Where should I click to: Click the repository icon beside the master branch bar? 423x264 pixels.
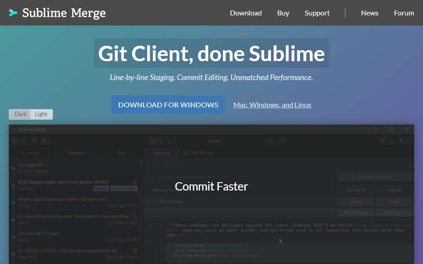pos(171,141)
